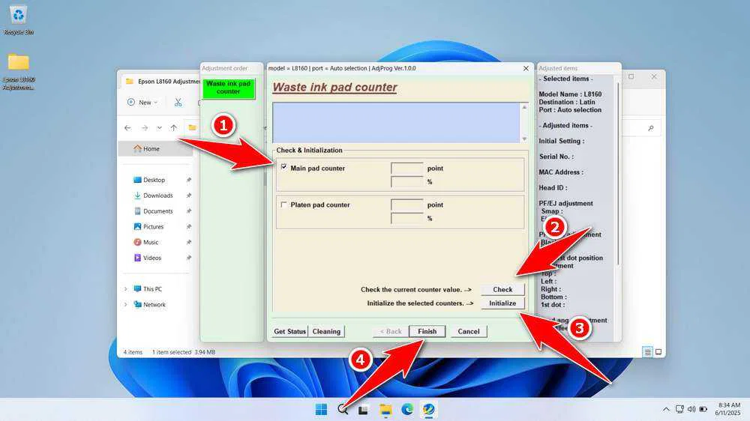Switch to the AdjProg app on the taskbar

click(428, 410)
